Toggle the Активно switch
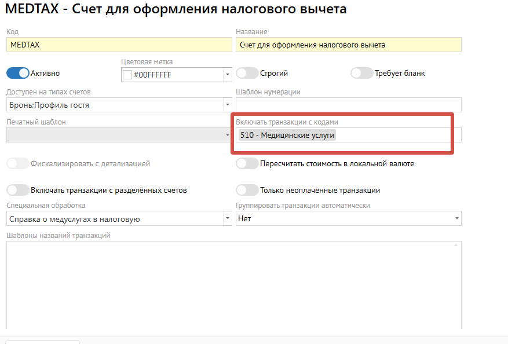 pos(17,74)
